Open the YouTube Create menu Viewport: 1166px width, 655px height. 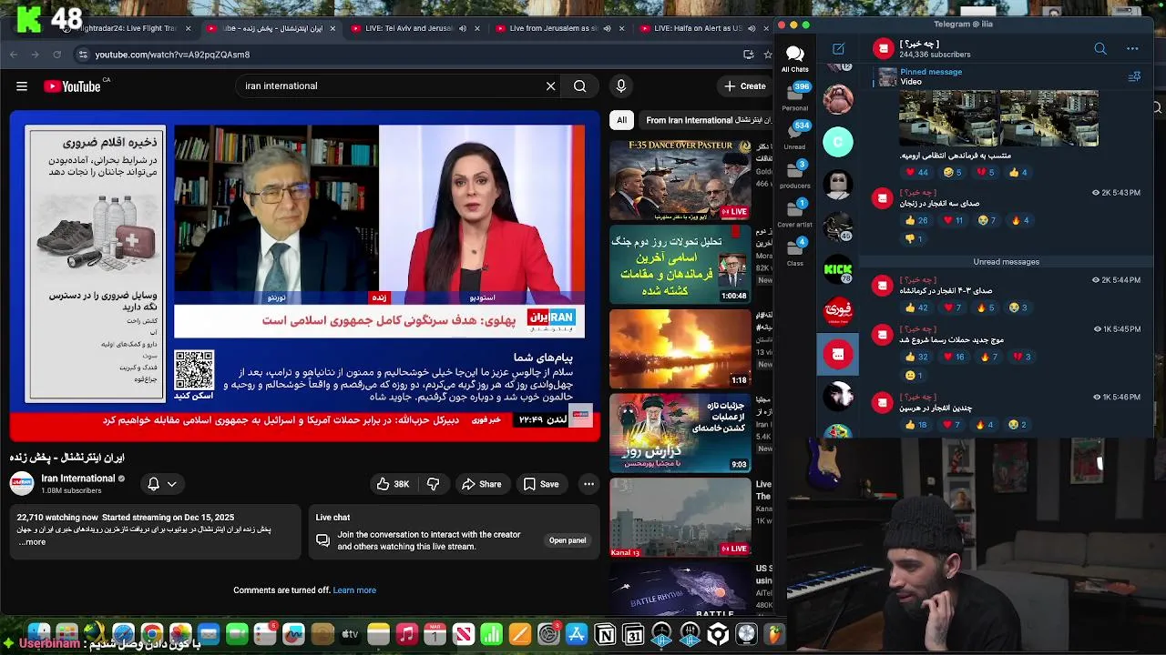(745, 86)
